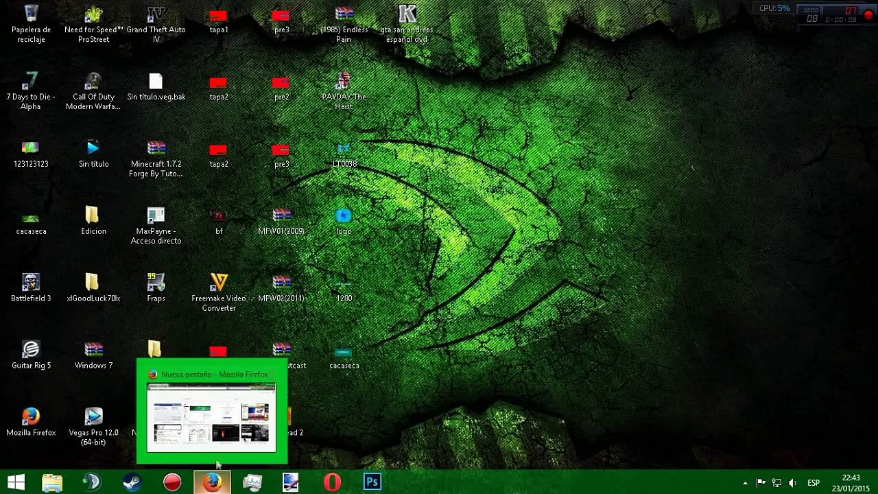The image size is (878, 494).
Task: Select the bf file icon
Action: tap(219, 222)
